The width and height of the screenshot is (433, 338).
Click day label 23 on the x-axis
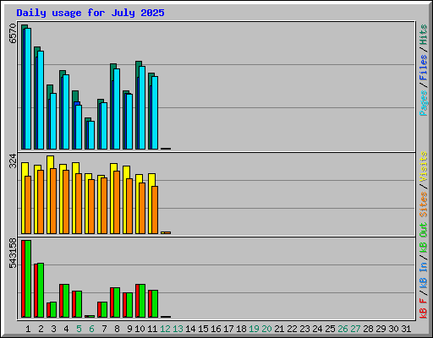tap(304, 329)
